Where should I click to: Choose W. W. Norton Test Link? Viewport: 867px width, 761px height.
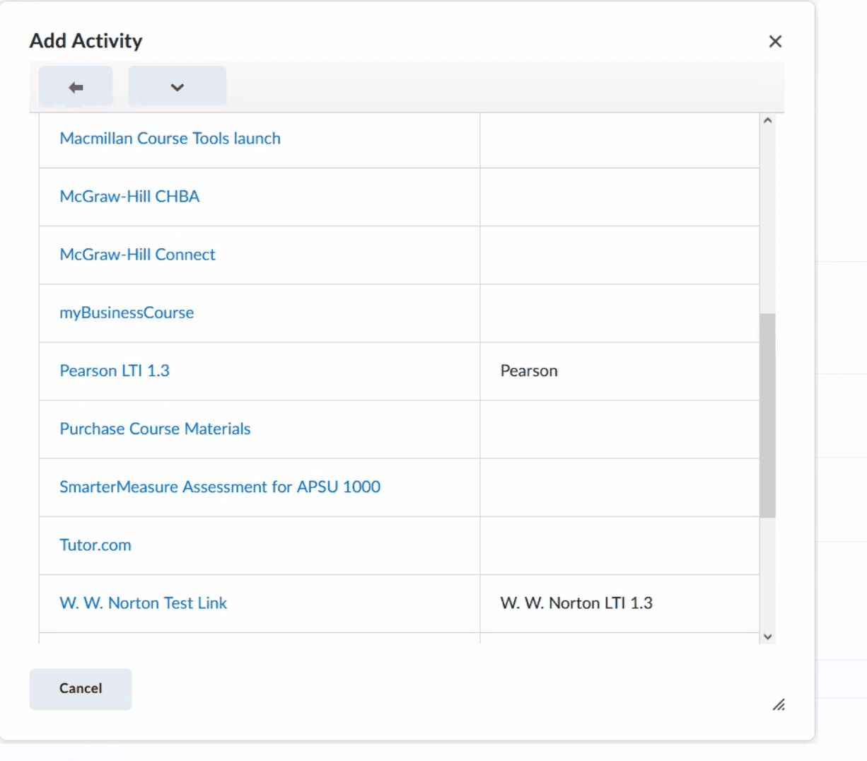(144, 603)
